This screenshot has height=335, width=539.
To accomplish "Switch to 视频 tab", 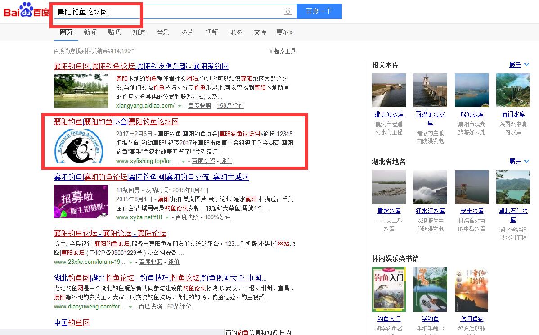I will tap(211, 32).
